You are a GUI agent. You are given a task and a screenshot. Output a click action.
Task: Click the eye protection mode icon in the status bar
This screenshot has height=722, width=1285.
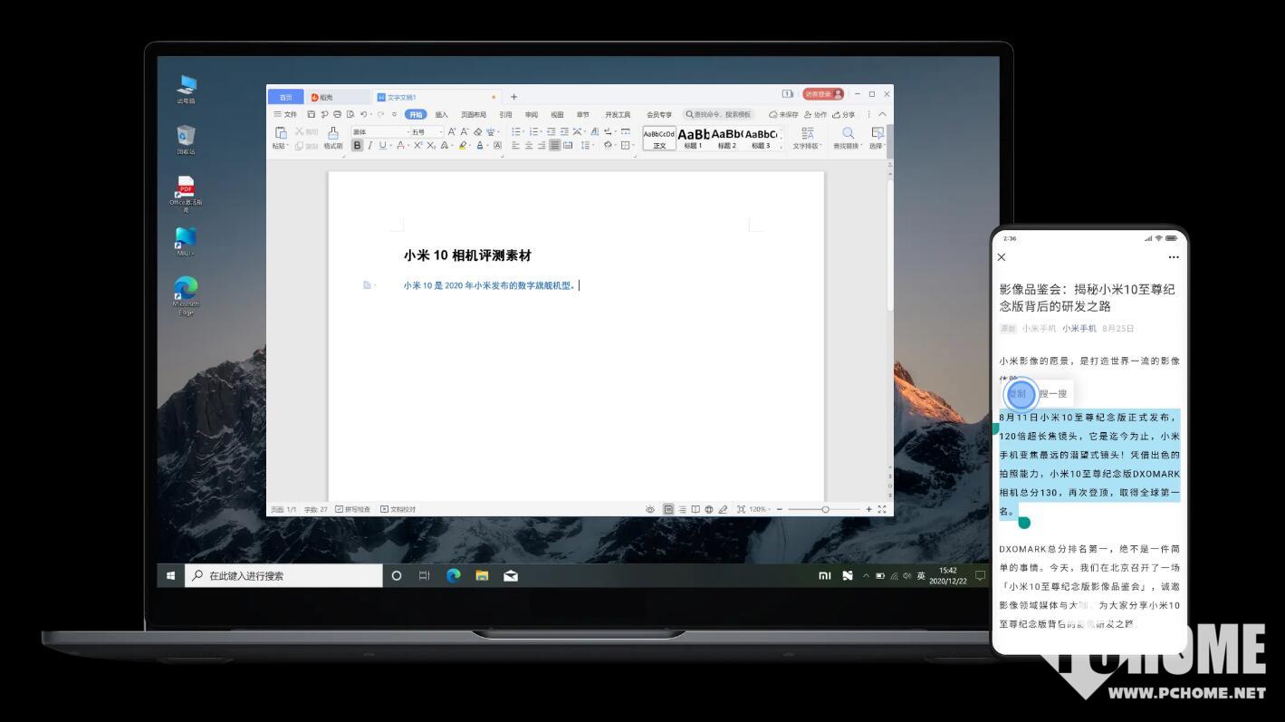coord(650,509)
